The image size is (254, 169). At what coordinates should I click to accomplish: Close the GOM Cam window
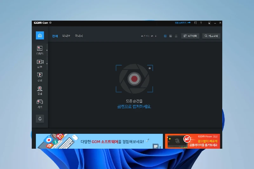(220, 23)
